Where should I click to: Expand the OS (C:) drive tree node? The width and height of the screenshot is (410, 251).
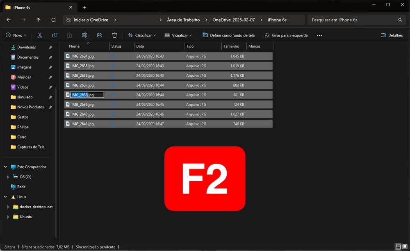point(8,177)
